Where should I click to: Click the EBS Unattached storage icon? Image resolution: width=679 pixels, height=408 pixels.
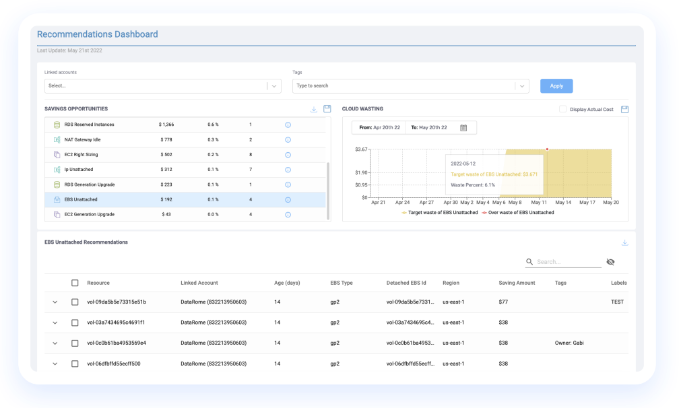(x=57, y=199)
